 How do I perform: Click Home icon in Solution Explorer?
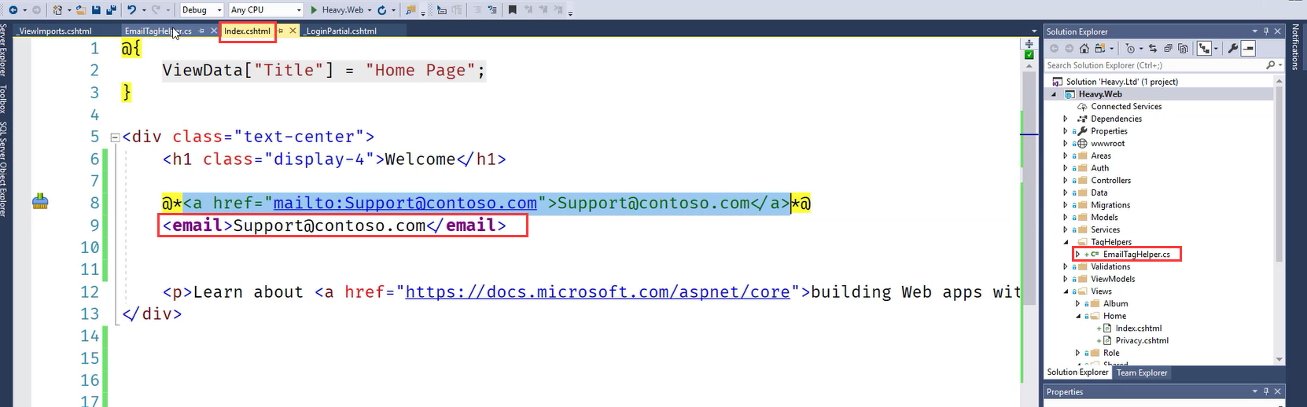point(1084,49)
